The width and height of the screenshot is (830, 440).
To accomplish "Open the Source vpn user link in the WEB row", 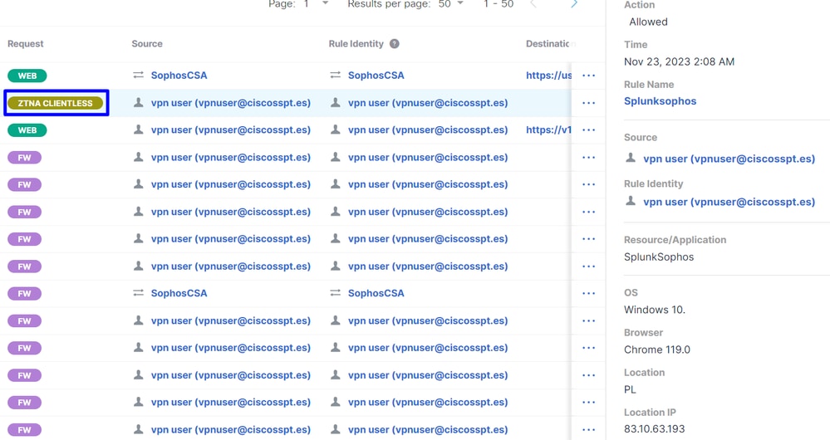I will pos(231,130).
